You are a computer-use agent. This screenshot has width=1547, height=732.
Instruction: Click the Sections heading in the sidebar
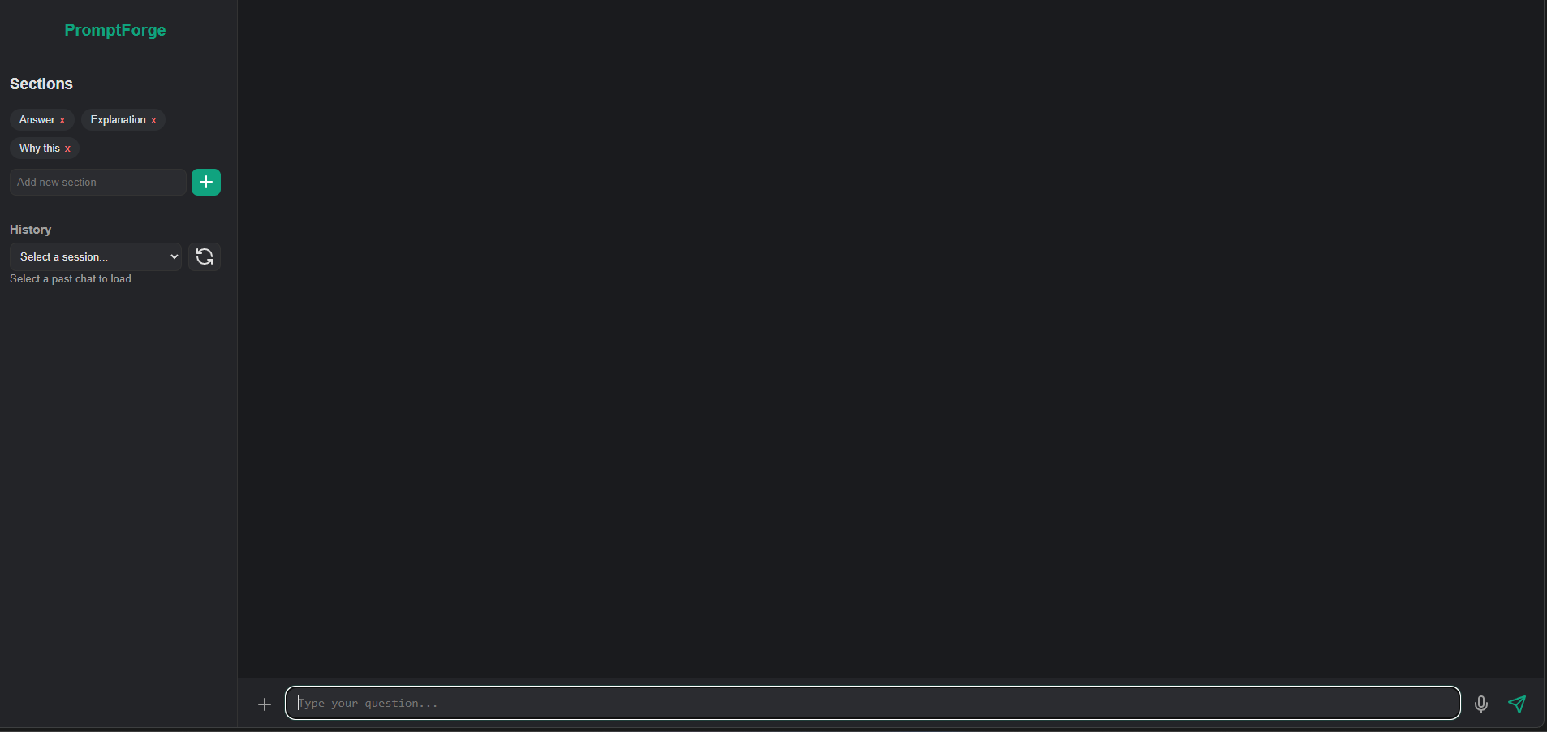41,84
